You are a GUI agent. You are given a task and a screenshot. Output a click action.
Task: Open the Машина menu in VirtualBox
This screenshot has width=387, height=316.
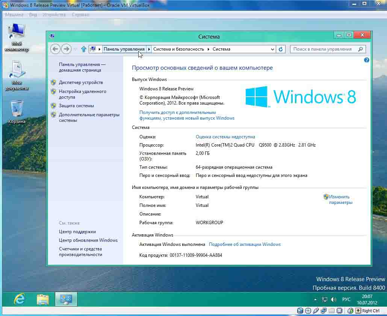(14, 15)
